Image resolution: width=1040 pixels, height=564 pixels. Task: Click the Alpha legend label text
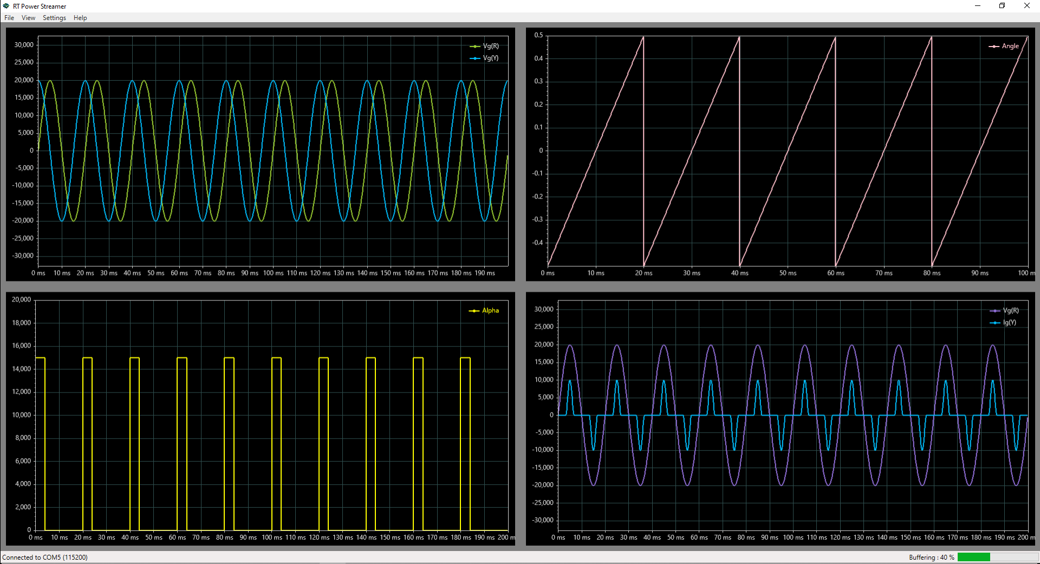[490, 311]
